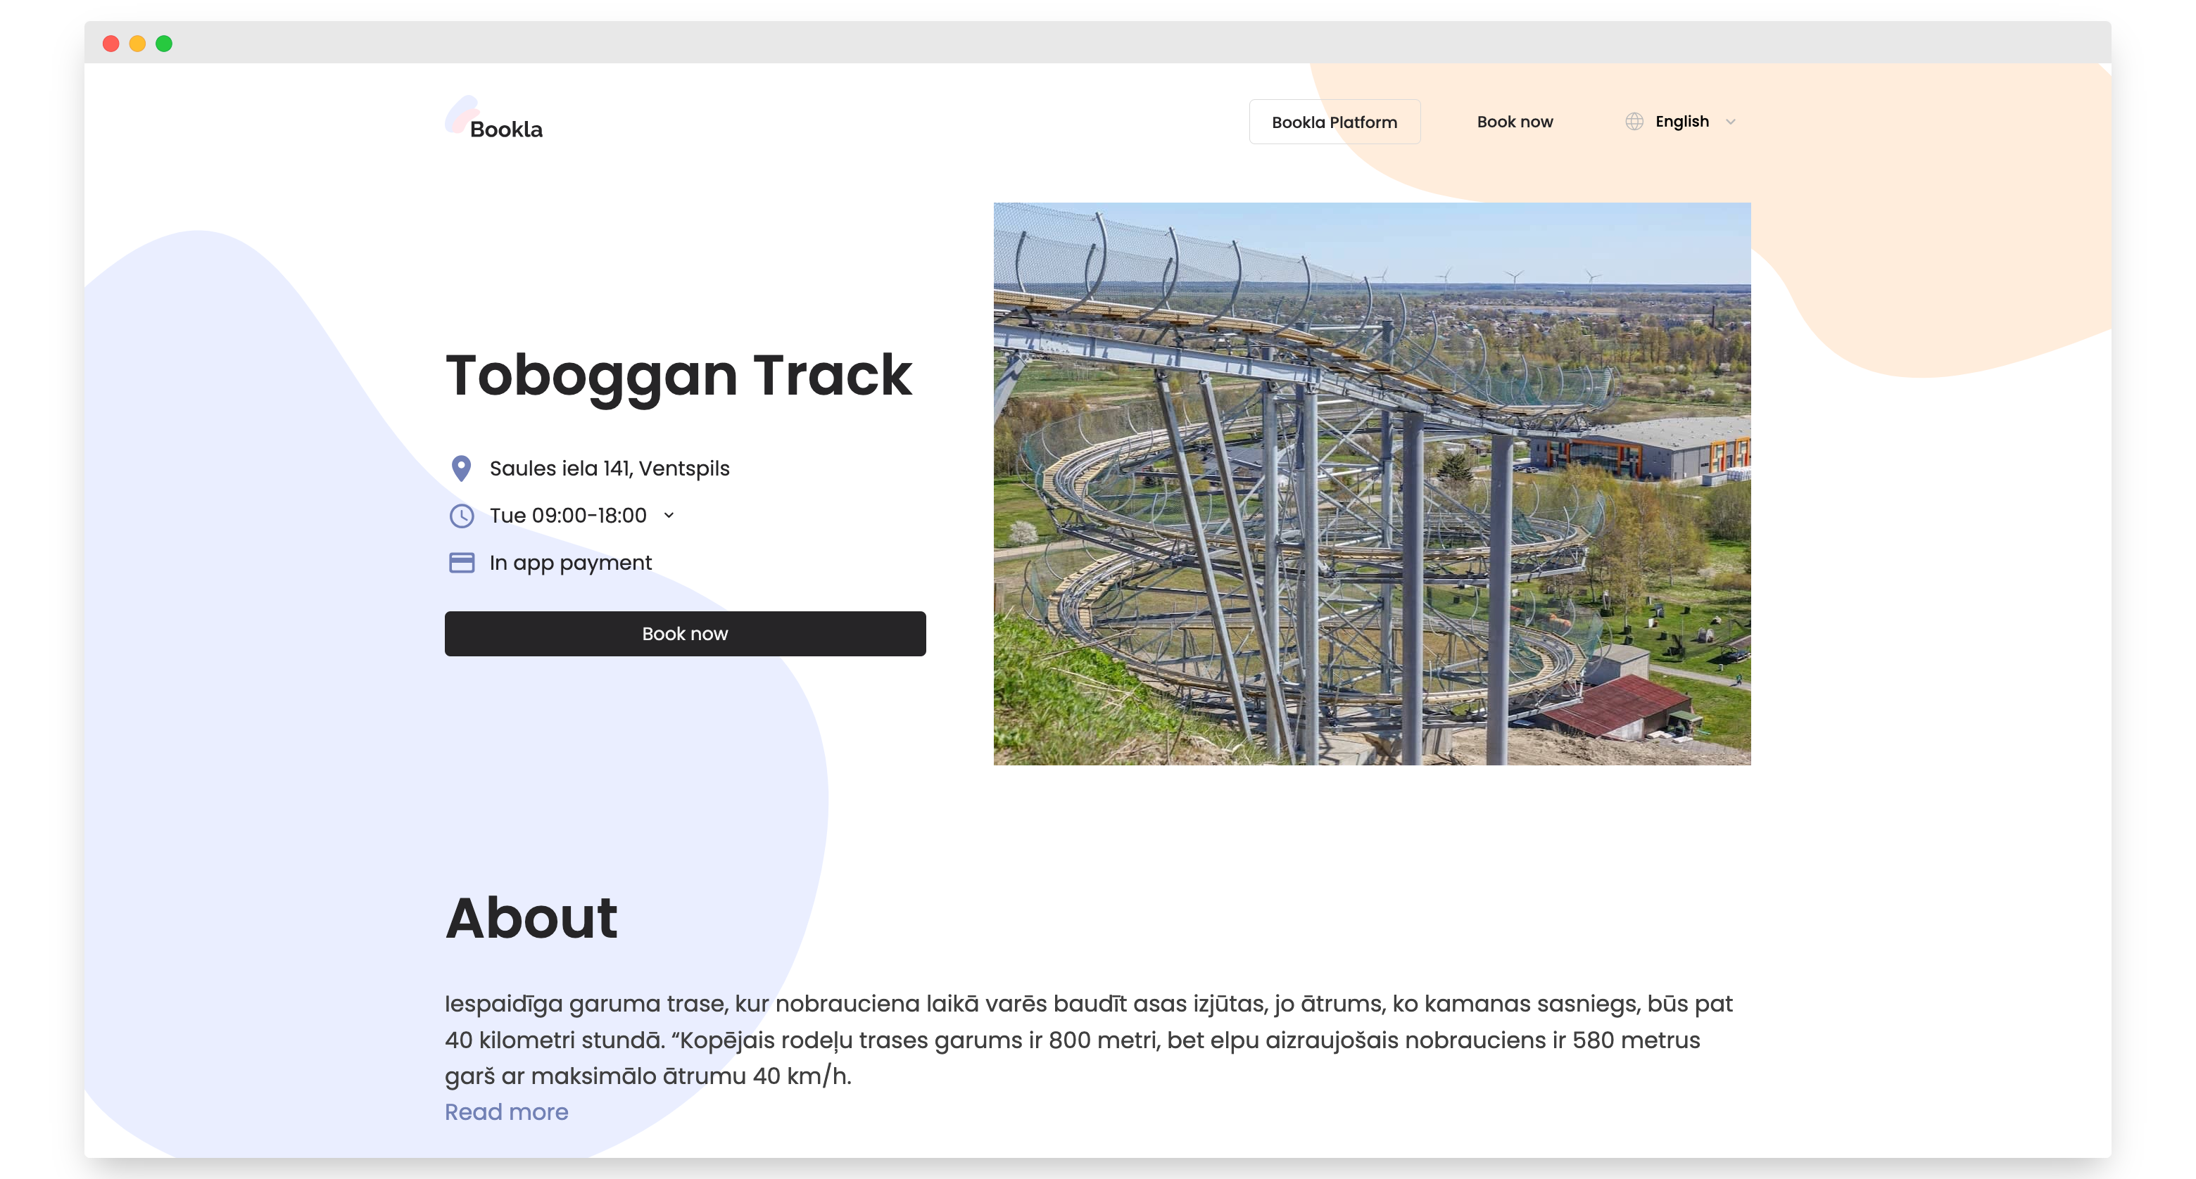The width and height of the screenshot is (2196, 1179).
Task: Click the Saules iela 141, Ventspils address
Action: [x=609, y=469]
